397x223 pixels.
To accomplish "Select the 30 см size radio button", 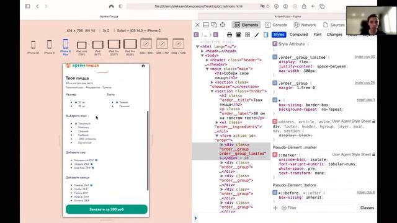I will click(76, 102).
